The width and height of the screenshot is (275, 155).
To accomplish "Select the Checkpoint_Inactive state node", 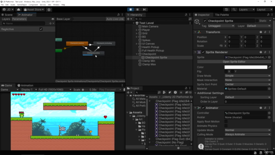I will pyautogui.click(x=77, y=43).
